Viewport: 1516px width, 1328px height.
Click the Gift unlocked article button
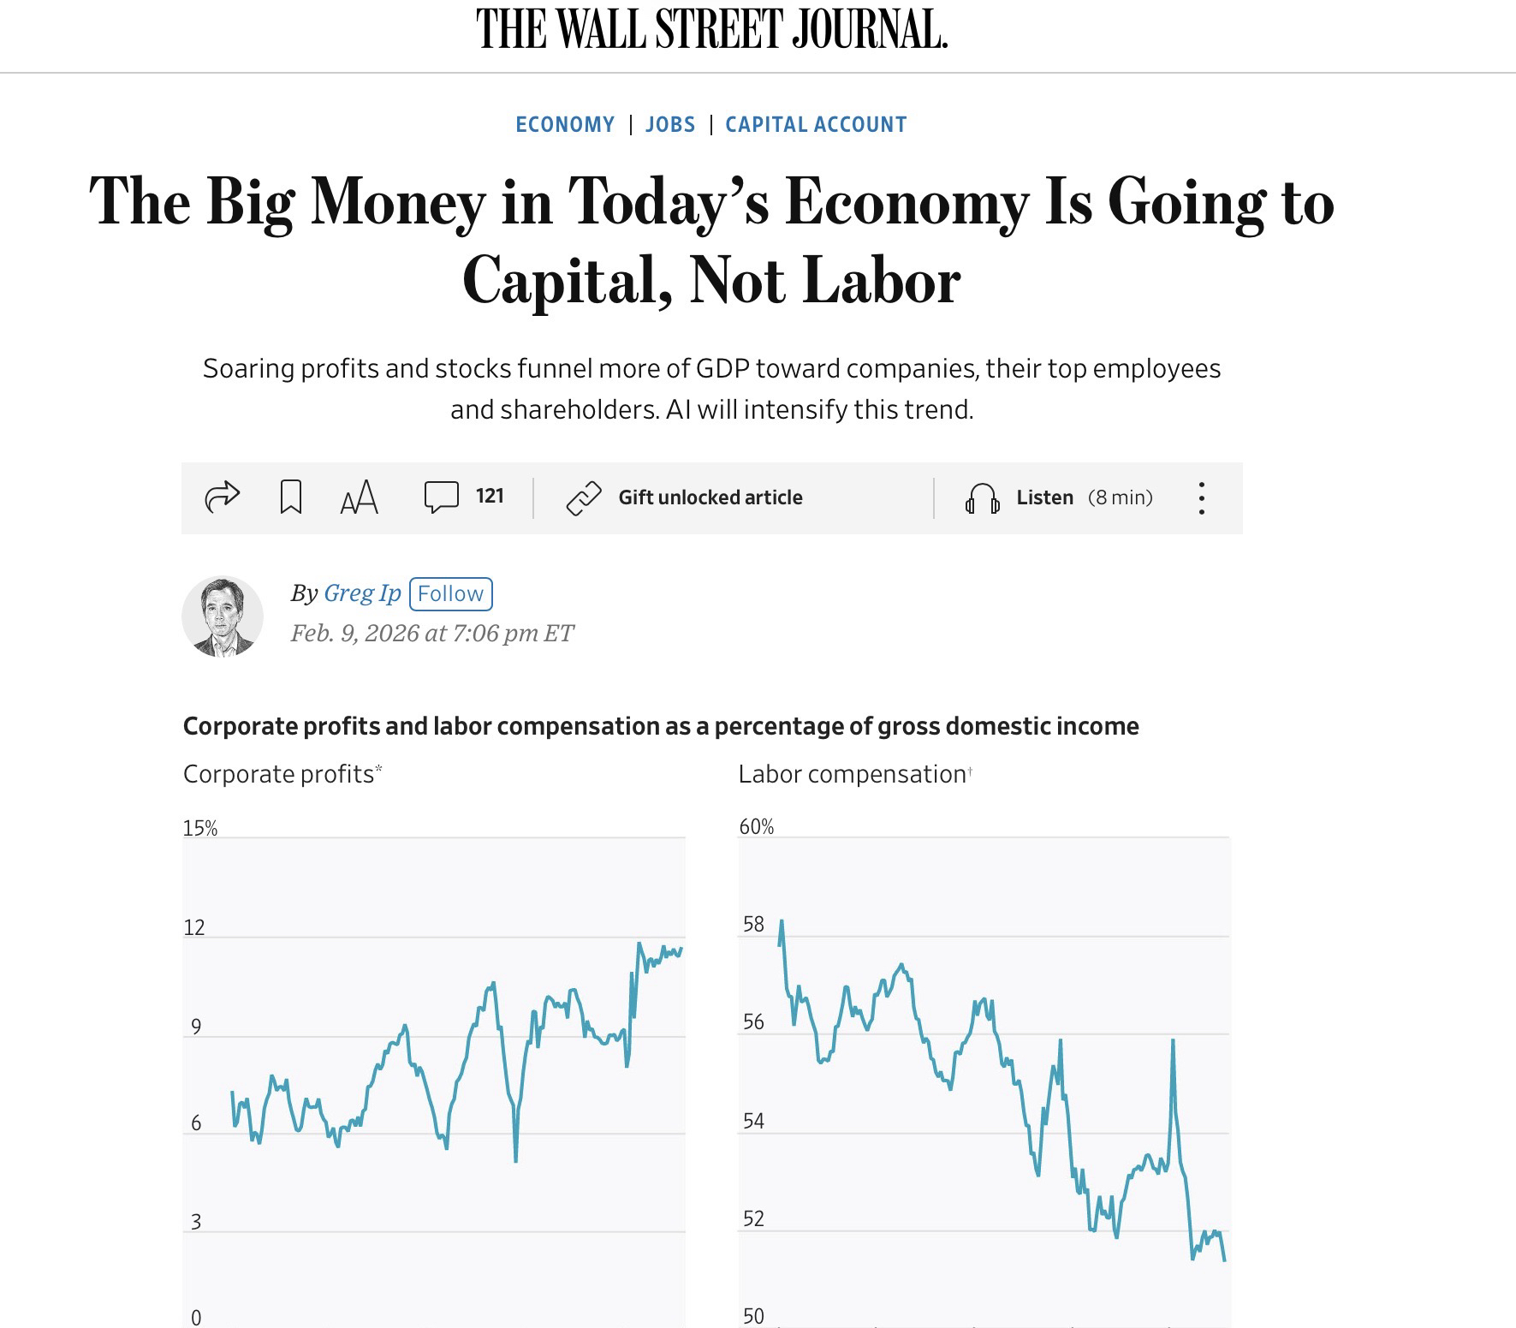point(710,498)
